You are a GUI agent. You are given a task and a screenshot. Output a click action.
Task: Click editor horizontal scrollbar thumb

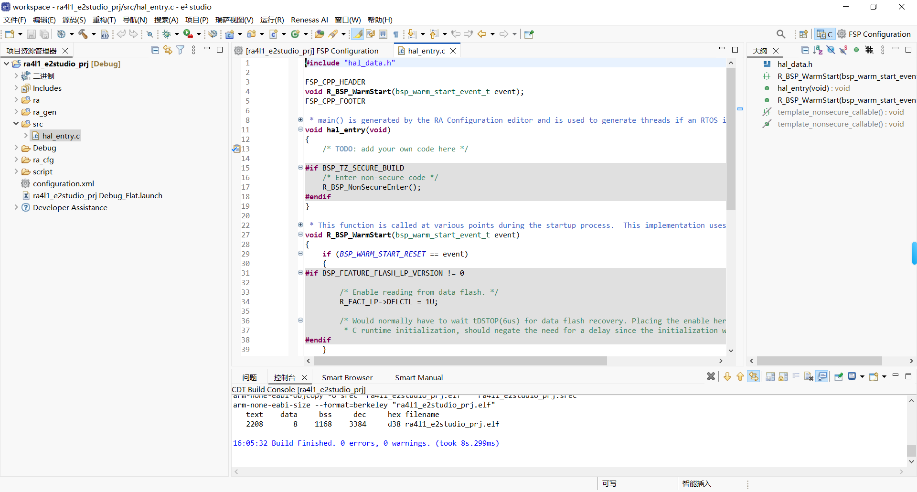click(460, 361)
